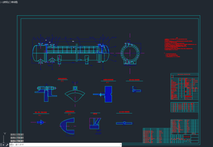Open the visual style viewport label menu
213x147 pixels.
(13, 2)
